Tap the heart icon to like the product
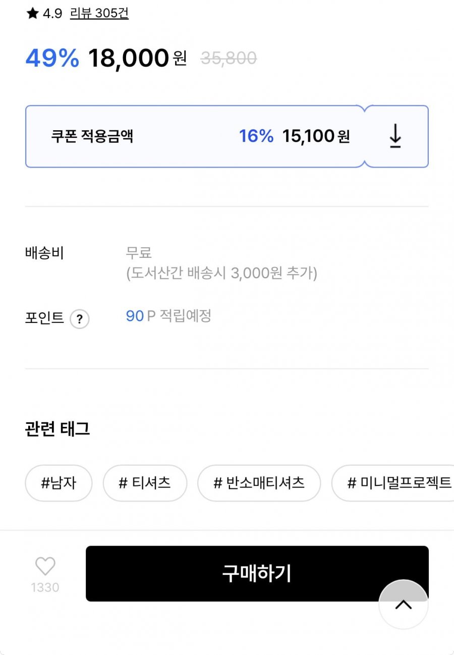454x655 pixels. [x=45, y=566]
